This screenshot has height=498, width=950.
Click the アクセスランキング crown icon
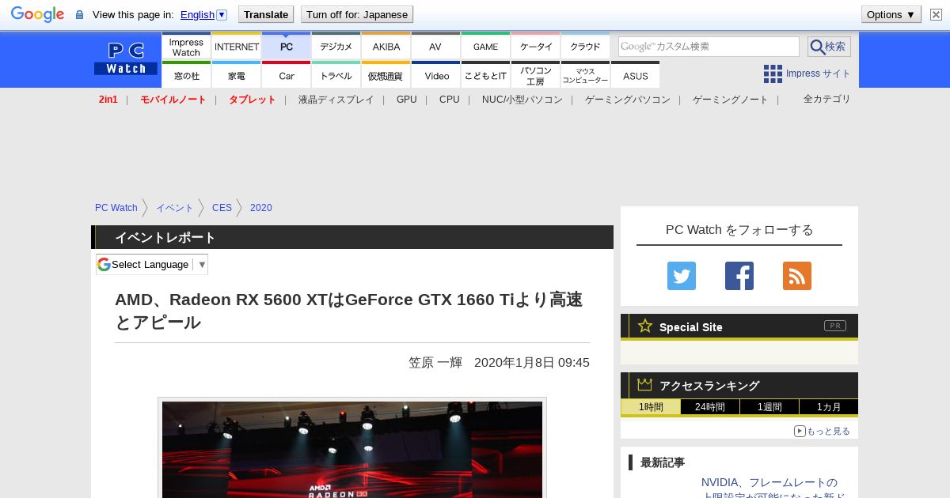pos(644,384)
